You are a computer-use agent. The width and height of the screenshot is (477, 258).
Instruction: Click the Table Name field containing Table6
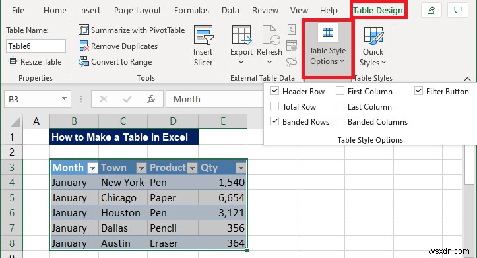point(36,46)
